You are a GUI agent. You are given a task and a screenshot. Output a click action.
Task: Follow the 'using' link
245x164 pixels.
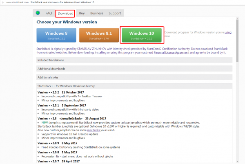[228, 32]
